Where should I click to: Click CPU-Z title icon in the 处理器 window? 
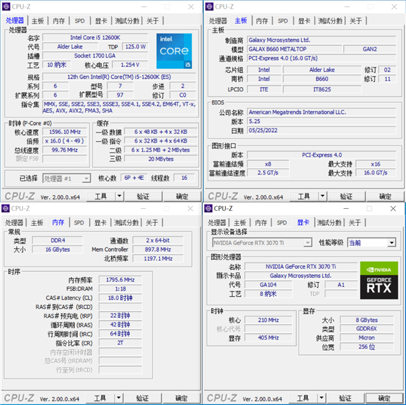click(7, 7)
